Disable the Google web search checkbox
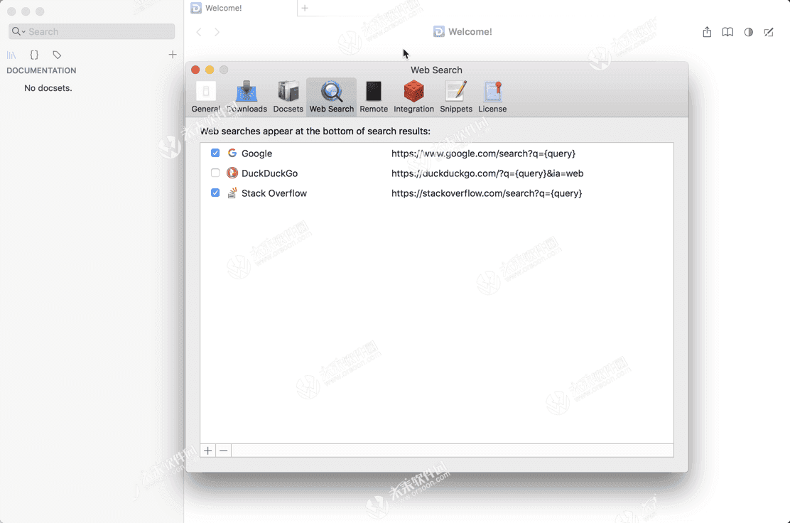The image size is (790, 523). 215,153
